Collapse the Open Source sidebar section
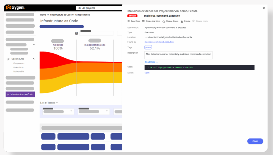The height and width of the screenshot is (155, 273). [34, 59]
